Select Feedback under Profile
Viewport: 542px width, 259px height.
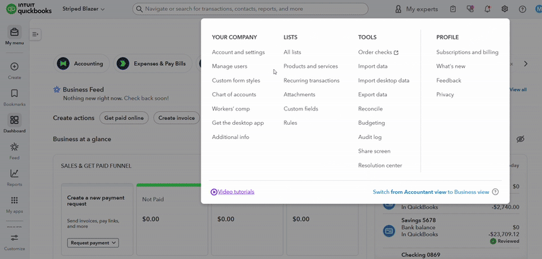(x=449, y=80)
